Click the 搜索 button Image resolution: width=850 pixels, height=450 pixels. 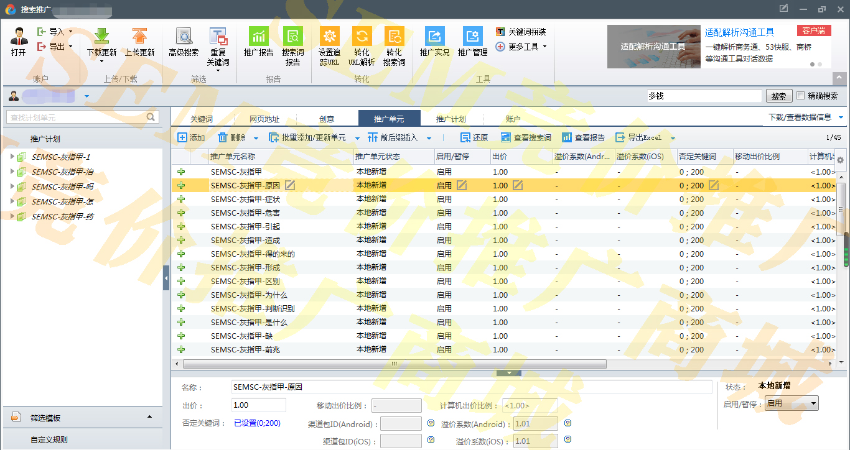778,96
